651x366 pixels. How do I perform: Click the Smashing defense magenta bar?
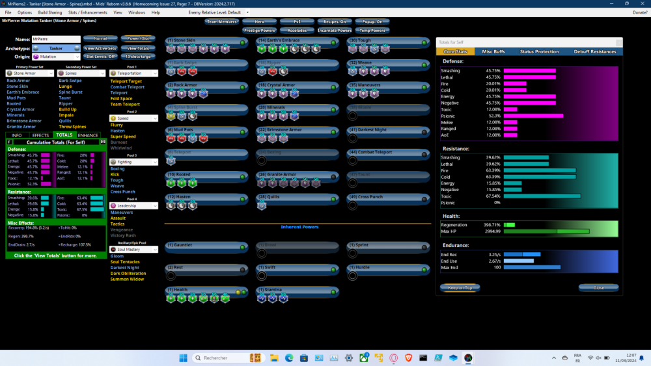click(x=529, y=70)
